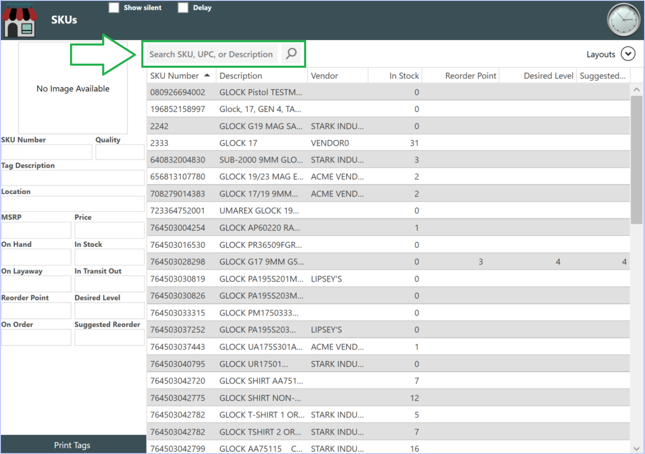Select SKU row 656813107780

[388, 177]
